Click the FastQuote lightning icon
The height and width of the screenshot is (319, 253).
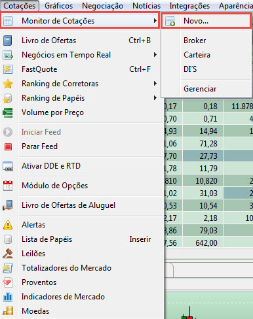tap(8, 69)
